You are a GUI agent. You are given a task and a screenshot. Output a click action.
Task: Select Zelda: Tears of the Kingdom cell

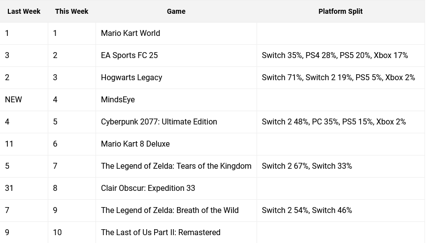[x=176, y=166]
